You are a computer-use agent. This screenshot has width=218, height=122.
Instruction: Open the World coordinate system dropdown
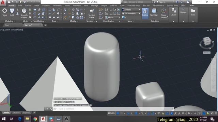coord(113,17)
